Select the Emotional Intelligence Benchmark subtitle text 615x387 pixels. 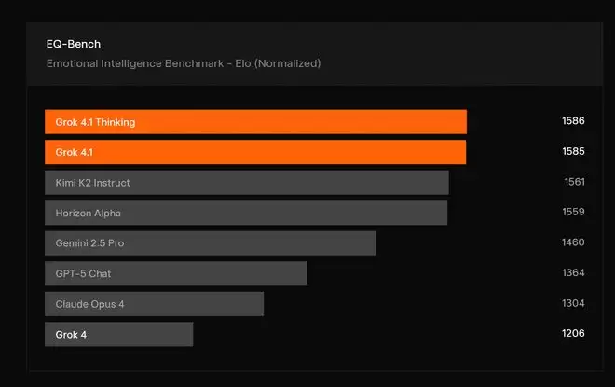pyautogui.click(x=184, y=63)
